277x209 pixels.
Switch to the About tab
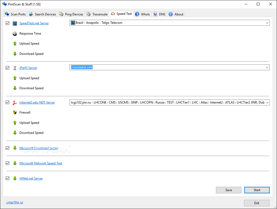(175, 14)
